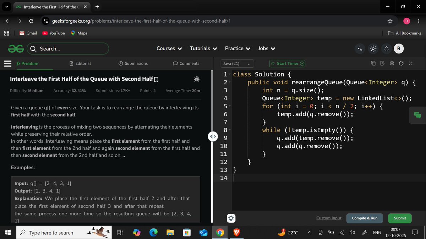This screenshot has width=426, height=239.
Task: Start the timer
Action: (287, 64)
